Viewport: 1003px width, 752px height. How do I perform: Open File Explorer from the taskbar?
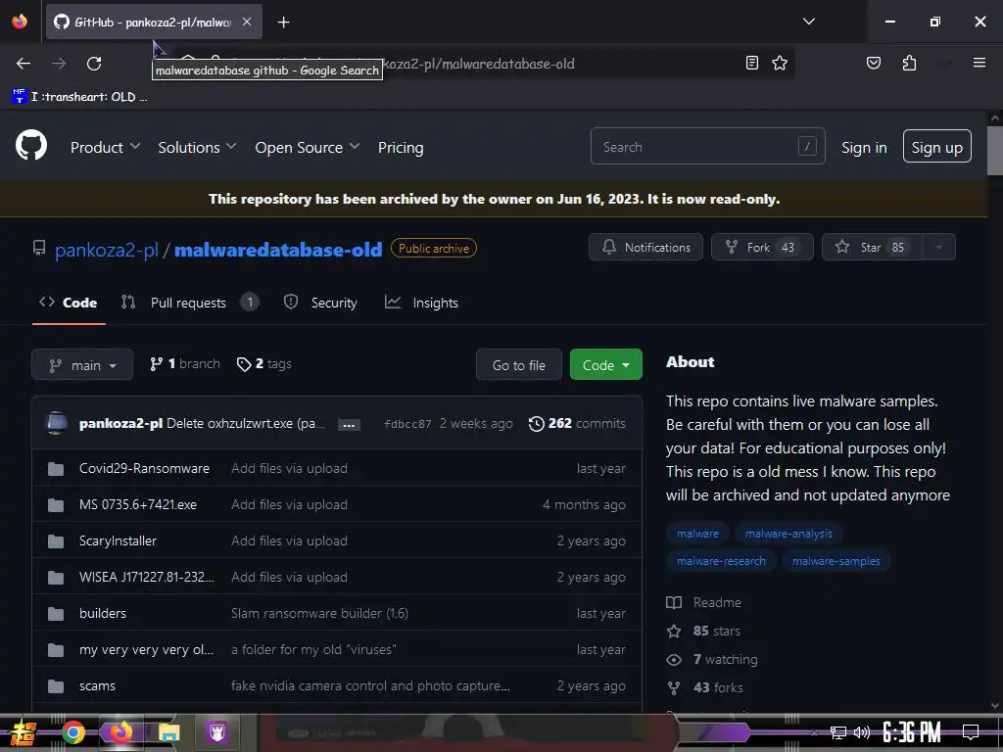169,732
